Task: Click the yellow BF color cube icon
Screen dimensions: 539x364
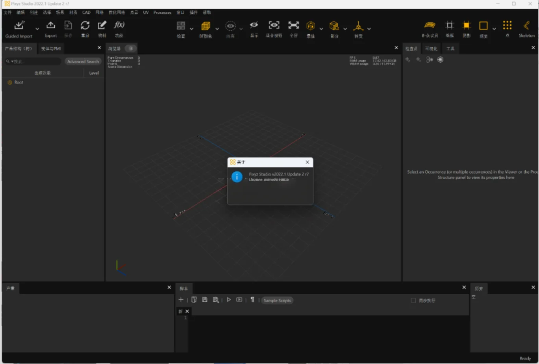Action: pos(206,26)
